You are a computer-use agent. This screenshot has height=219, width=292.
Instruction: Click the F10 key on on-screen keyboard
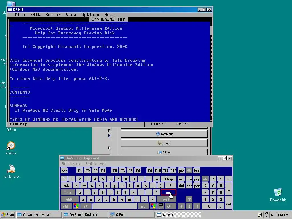[157, 171]
